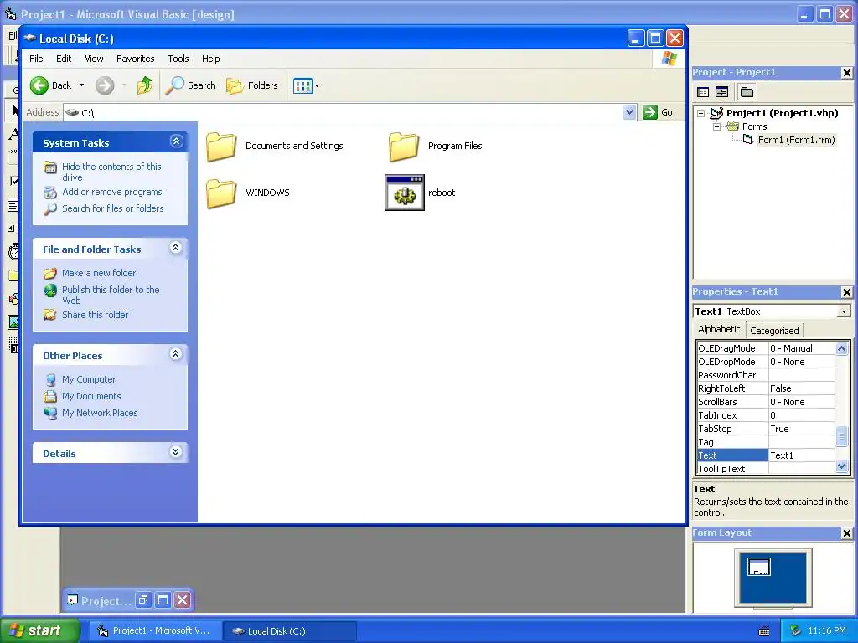Click the keyboard icon in system tray
The image size is (858, 643).
tap(764, 631)
